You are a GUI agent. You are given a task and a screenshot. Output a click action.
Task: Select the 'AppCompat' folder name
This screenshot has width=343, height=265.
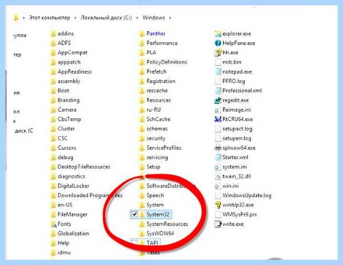point(73,52)
